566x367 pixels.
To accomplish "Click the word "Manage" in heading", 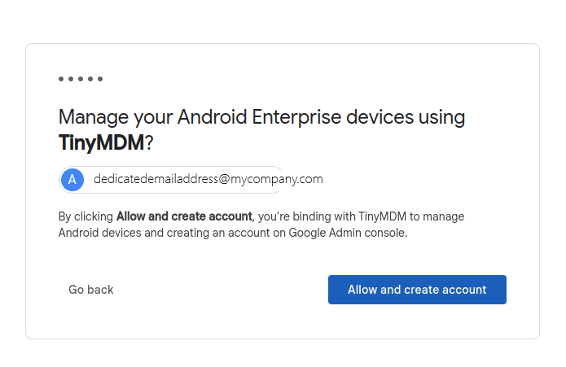I will (x=94, y=117).
